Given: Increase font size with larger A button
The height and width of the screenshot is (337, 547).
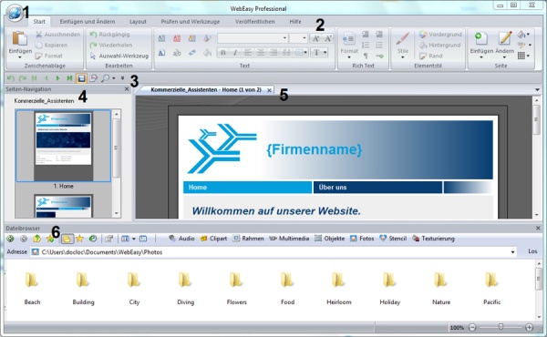Looking at the screenshot, I should pyautogui.click(x=315, y=38).
